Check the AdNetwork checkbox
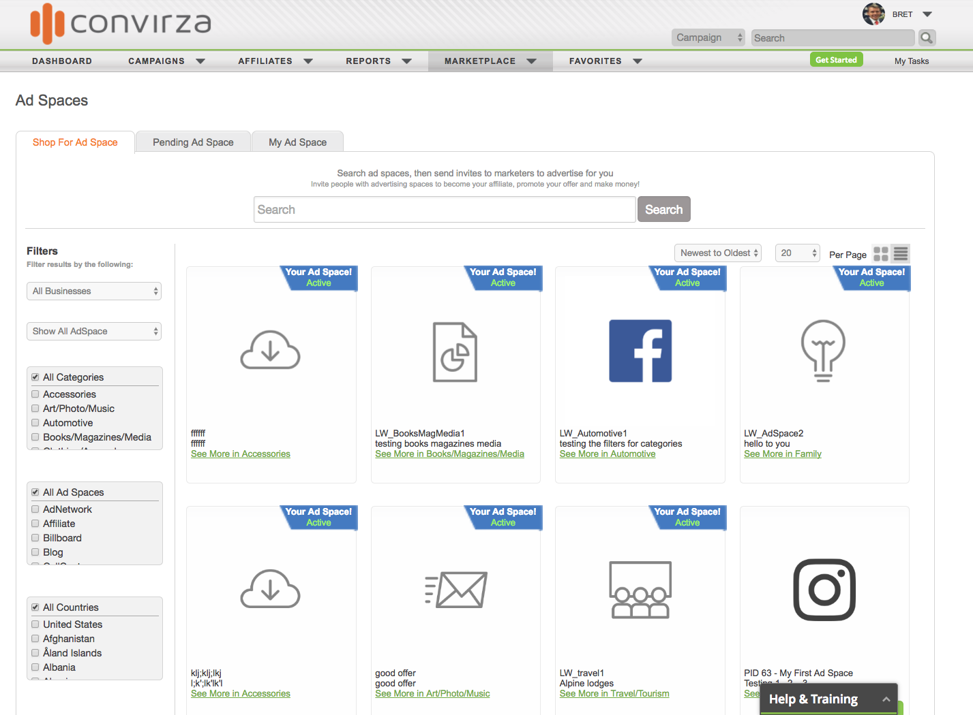973x715 pixels. point(35,509)
